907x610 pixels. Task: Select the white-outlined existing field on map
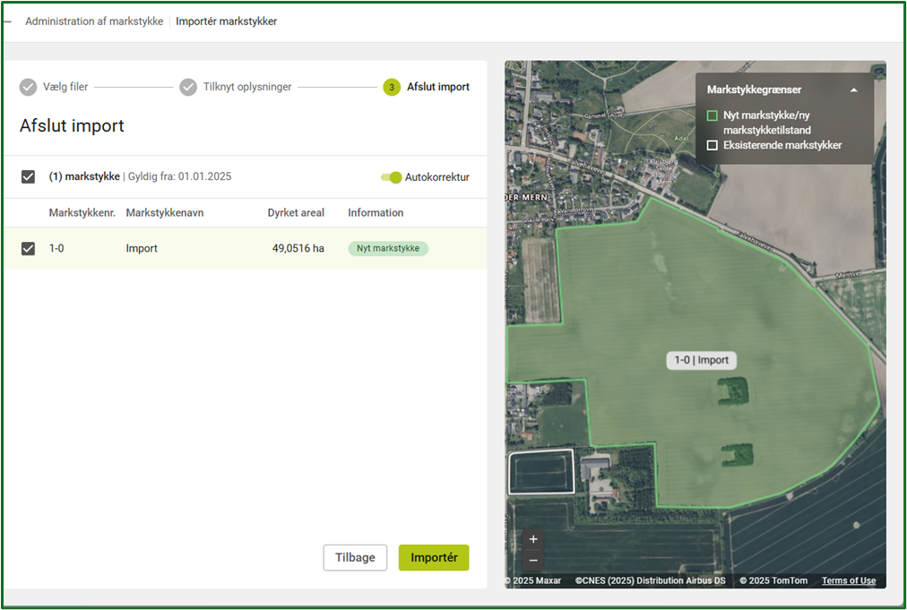pos(541,473)
